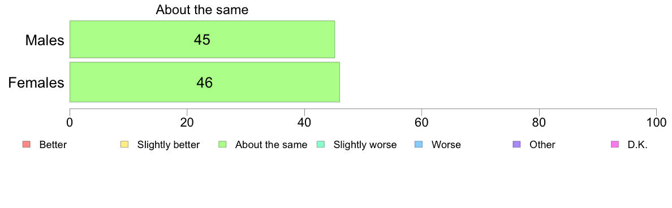The image size is (672, 208).
Task: Click the yellow Slightly better legend swatch
Action: [x=124, y=145]
